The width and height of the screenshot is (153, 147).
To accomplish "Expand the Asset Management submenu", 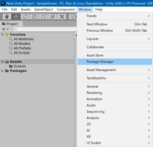I will click(115, 70).
